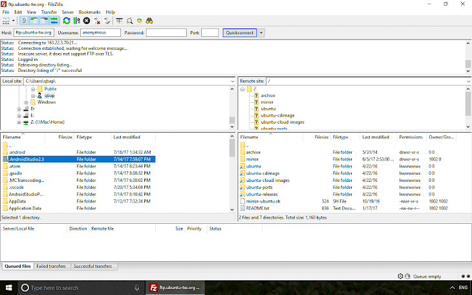This screenshot has width=472, height=295.
Task: Toggle remote directory tree display
Action: coord(44,21)
